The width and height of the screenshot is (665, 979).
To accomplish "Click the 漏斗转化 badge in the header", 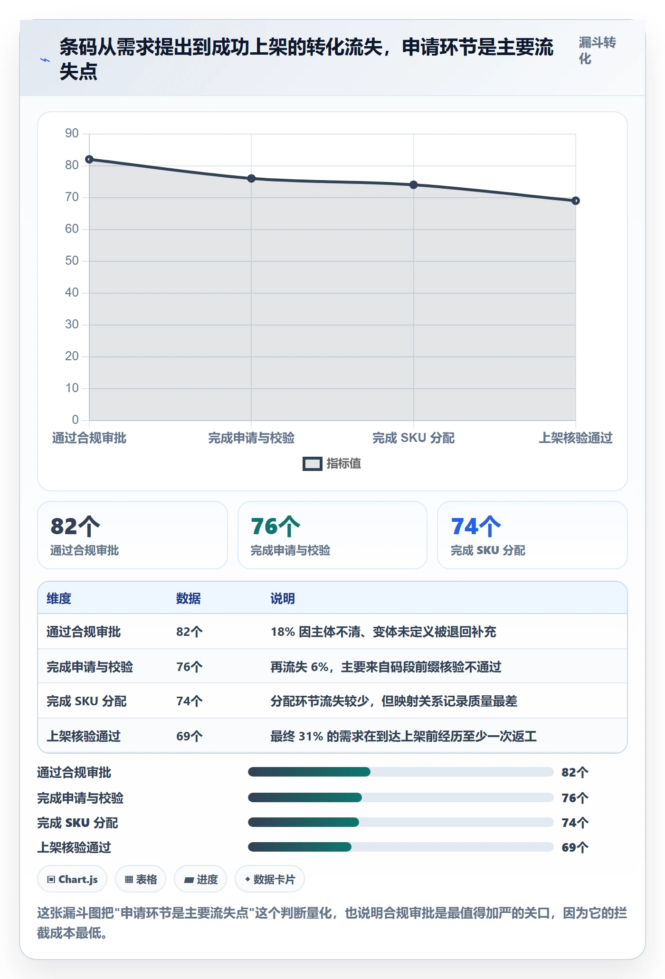I will click(597, 50).
